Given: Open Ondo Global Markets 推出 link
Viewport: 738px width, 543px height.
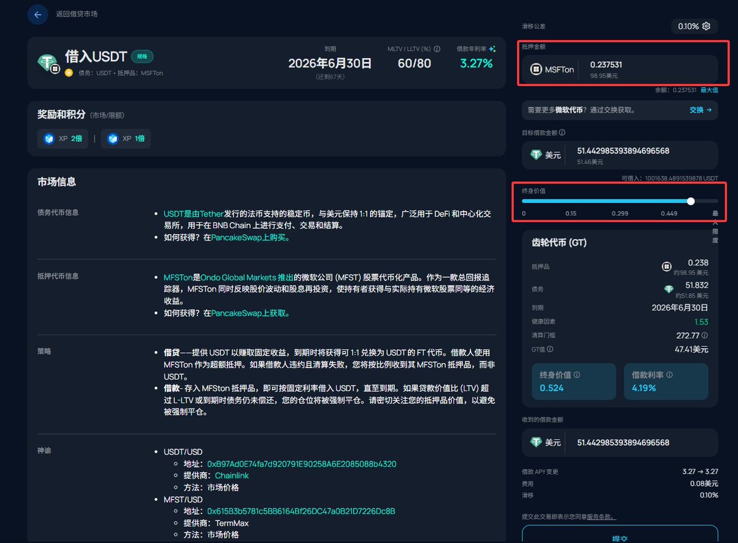Looking at the screenshot, I should click(x=247, y=277).
